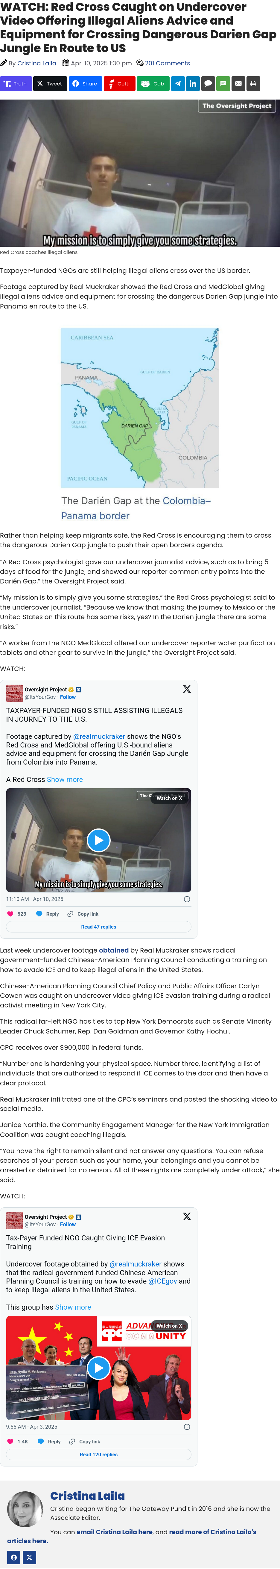Click the green message share icon
280x1569 pixels.
(x=223, y=83)
